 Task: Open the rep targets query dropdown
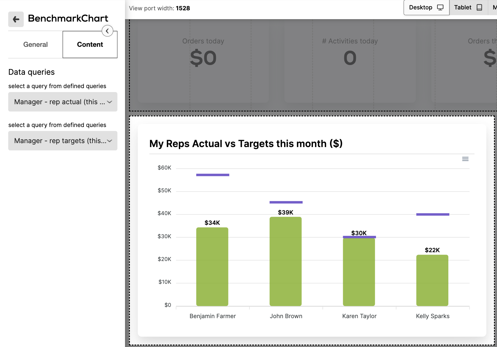click(63, 141)
